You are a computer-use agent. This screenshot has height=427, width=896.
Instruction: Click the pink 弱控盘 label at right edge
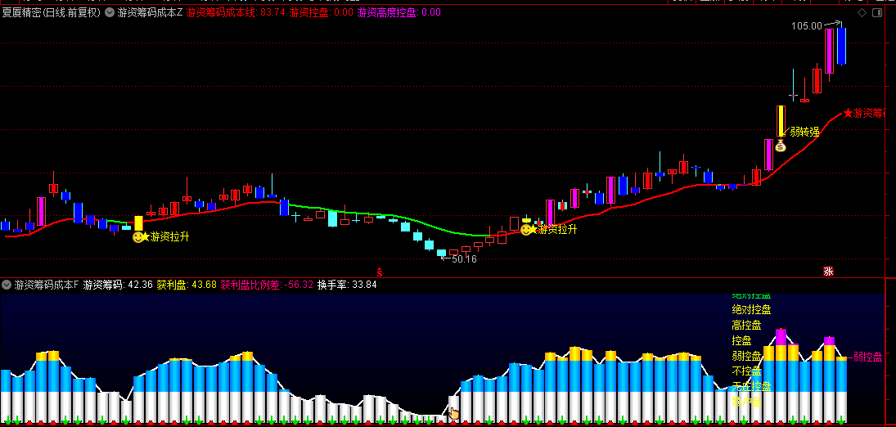[867, 357]
